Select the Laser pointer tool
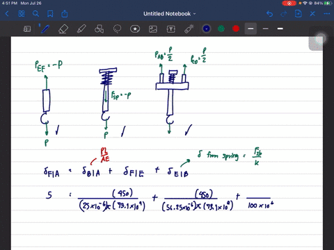 (x=189, y=29)
